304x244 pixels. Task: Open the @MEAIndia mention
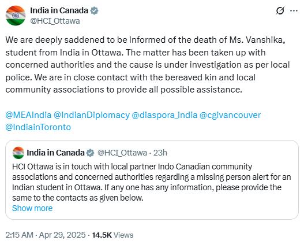28,115
